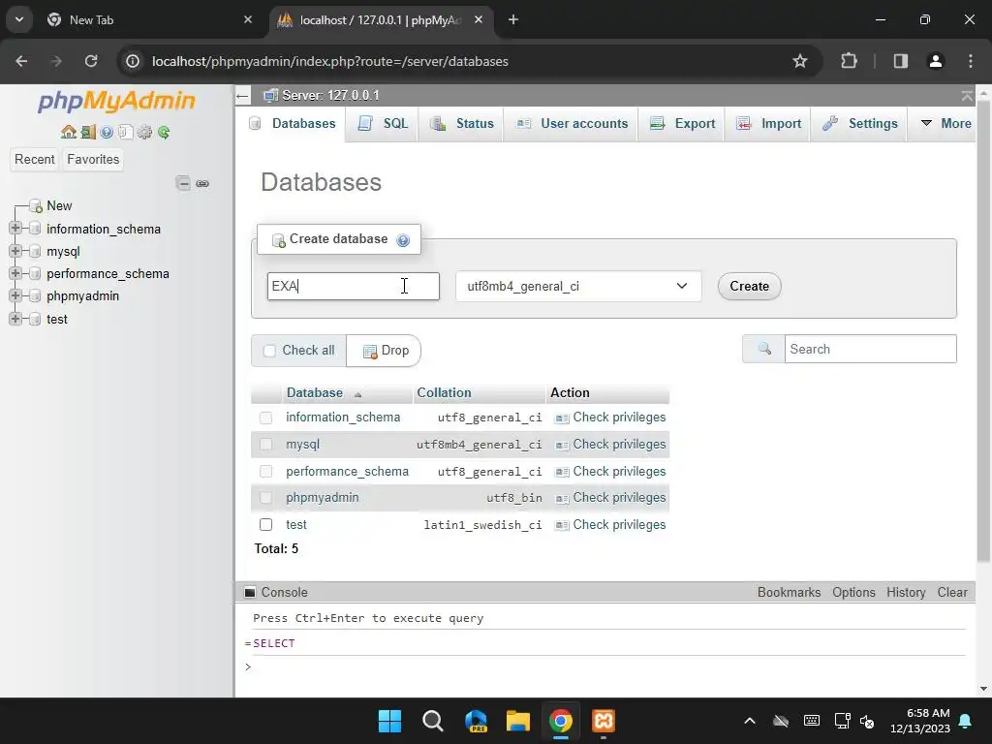Open Chrome tab search chevron
992x744 pixels.
click(x=19, y=19)
